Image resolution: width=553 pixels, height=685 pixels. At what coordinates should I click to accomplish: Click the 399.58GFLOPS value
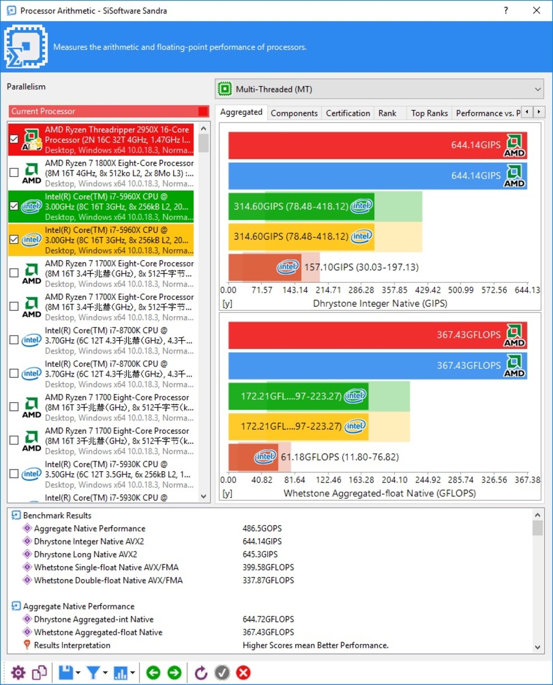point(268,567)
